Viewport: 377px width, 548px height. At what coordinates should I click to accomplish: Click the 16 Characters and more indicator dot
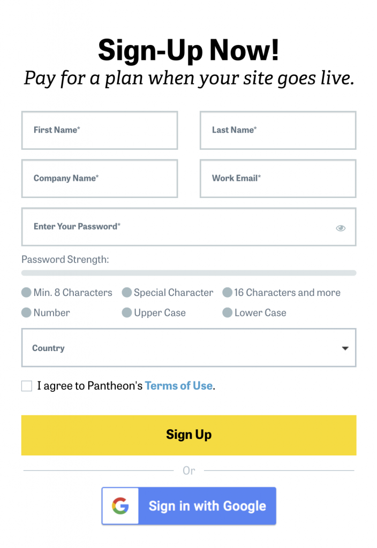227,292
